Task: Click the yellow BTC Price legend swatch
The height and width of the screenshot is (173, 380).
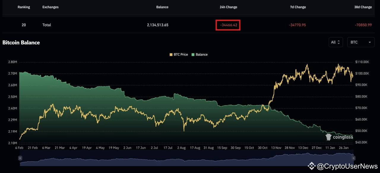Action: coord(170,54)
